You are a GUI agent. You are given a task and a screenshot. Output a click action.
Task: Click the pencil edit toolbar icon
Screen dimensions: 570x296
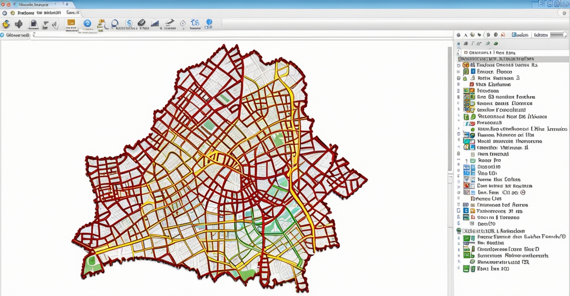pyautogui.click(x=170, y=23)
